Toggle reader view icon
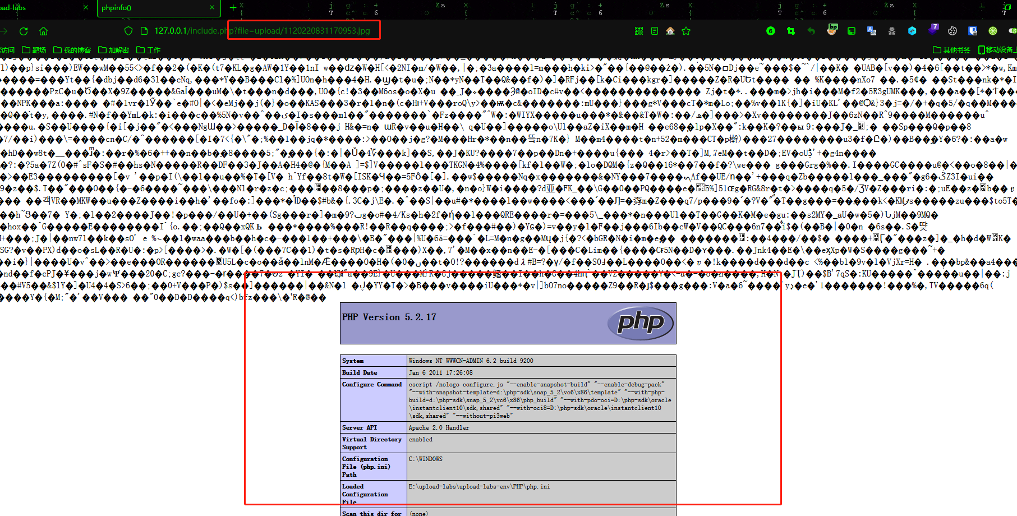The height and width of the screenshot is (516, 1017). tap(655, 31)
